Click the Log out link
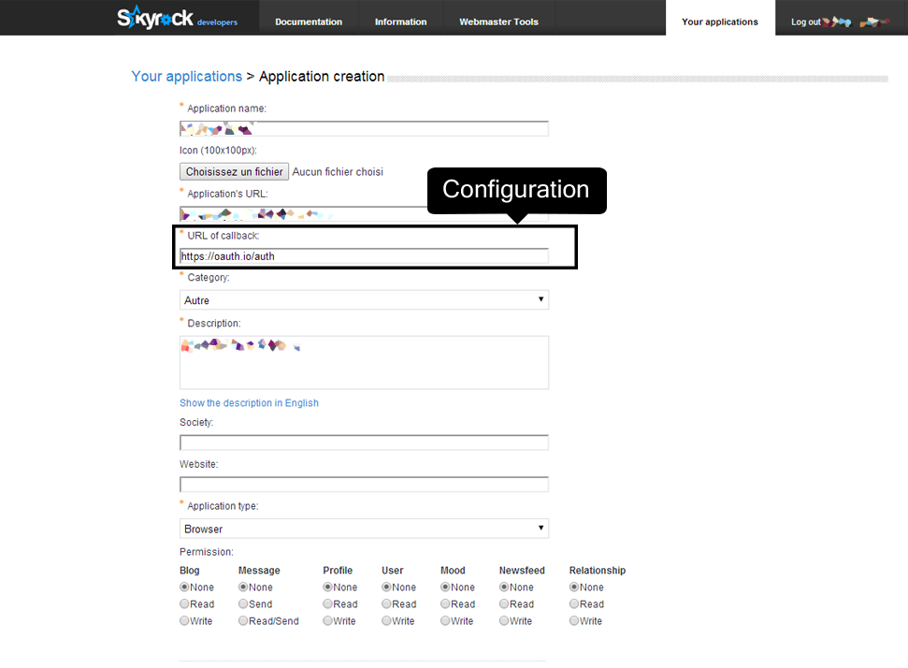The width and height of the screenshot is (908, 668). click(x=805, y=22)
